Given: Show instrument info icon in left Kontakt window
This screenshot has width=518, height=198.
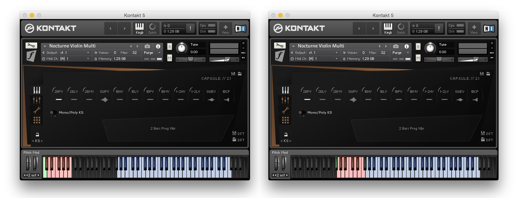Looking at the screenshot, I should 158,46.
